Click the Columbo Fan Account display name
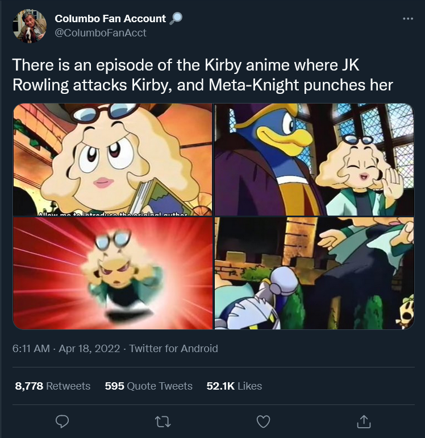The height and width of the screenshot is (438, 425). pos(110,18)
